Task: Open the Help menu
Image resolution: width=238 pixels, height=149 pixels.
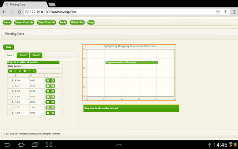Action: pos(91,22)
